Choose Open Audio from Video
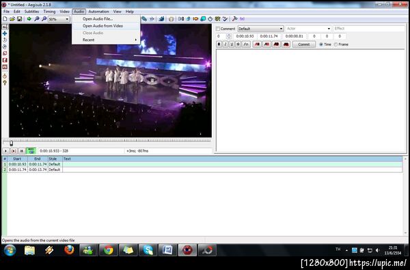This screenshot has height=270, width=410. (106, 26)
